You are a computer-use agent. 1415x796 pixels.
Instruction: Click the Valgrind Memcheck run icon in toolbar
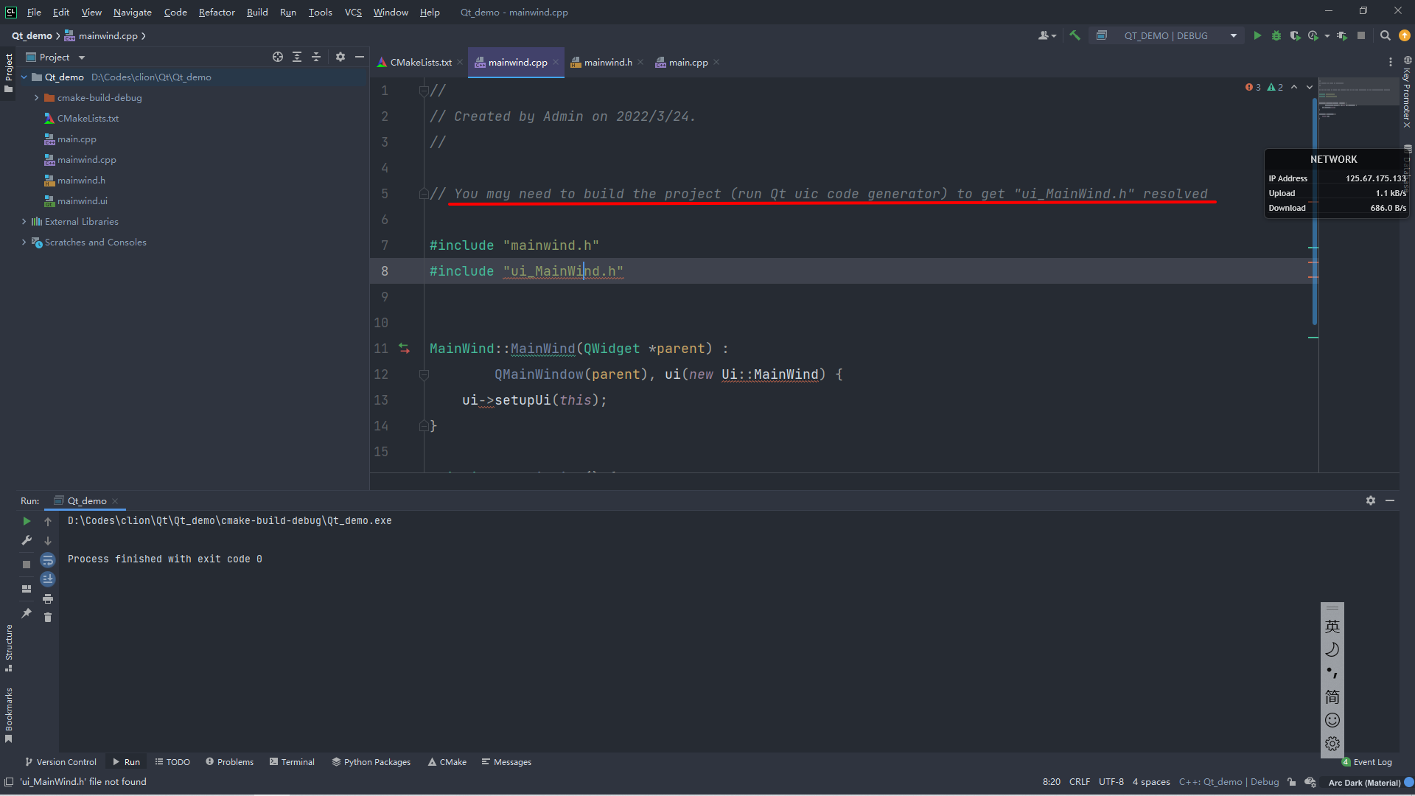(1342, 35)
